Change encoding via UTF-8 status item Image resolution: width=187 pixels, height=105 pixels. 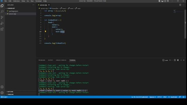[x=159, y=97]
